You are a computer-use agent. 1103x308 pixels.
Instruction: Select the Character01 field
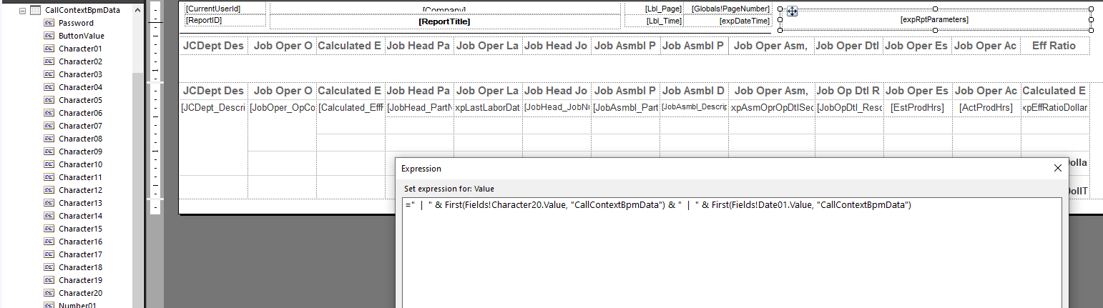click(x=80, y=49)
